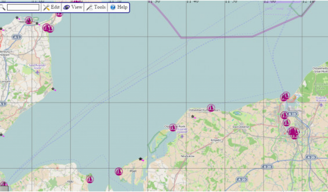Click the magnifier search icon
The height and width of the screenshot is (192, 328).
(x=2, y=7)
